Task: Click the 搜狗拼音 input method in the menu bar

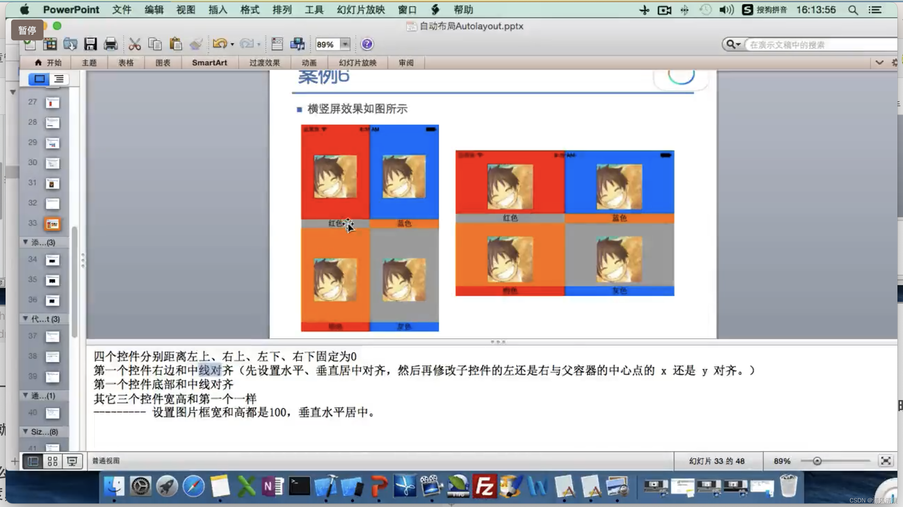Action: [x=764, y=10]
